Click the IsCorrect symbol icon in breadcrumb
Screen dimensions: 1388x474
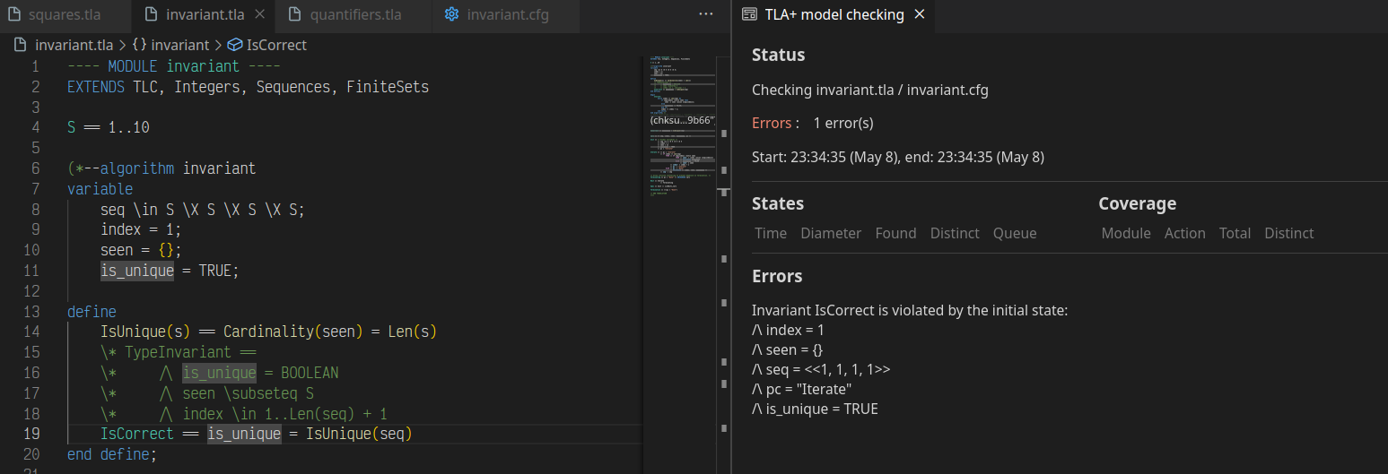235,45
